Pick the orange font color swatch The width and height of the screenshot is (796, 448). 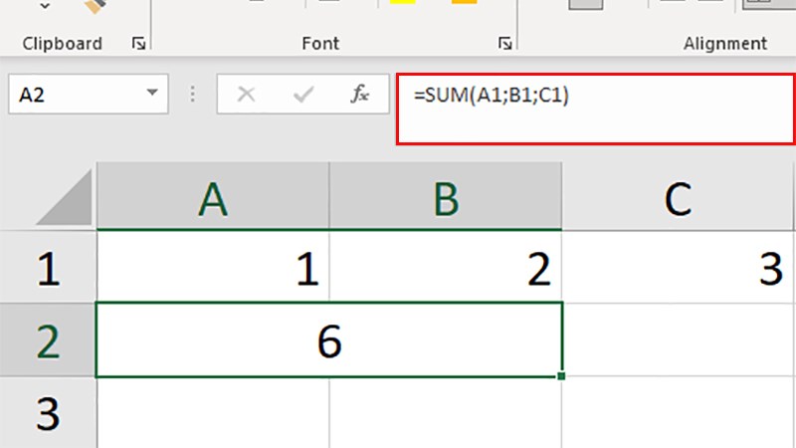(x=465, y=3)
